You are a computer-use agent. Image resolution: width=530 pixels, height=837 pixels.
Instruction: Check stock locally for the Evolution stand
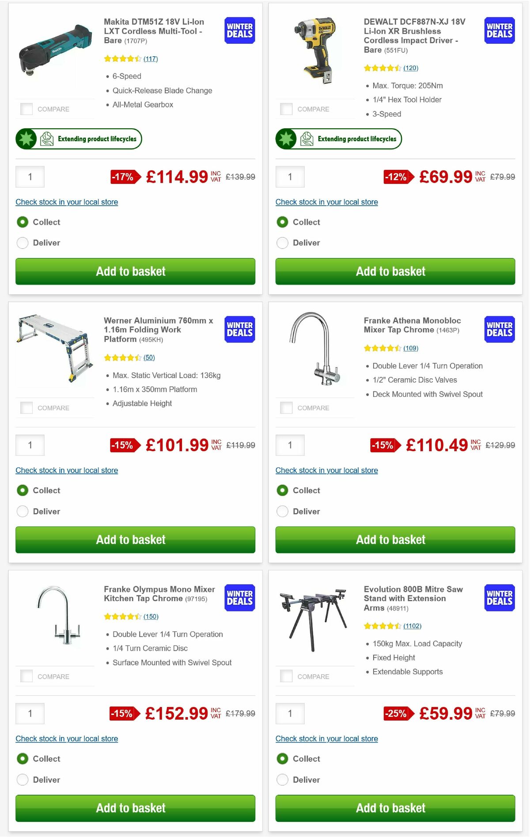(326, 738)
